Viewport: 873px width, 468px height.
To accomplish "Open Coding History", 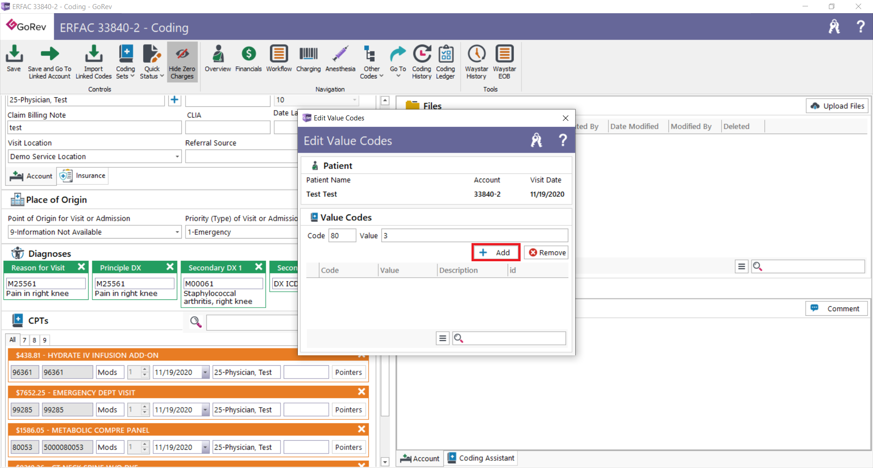I will coord(421,62).
